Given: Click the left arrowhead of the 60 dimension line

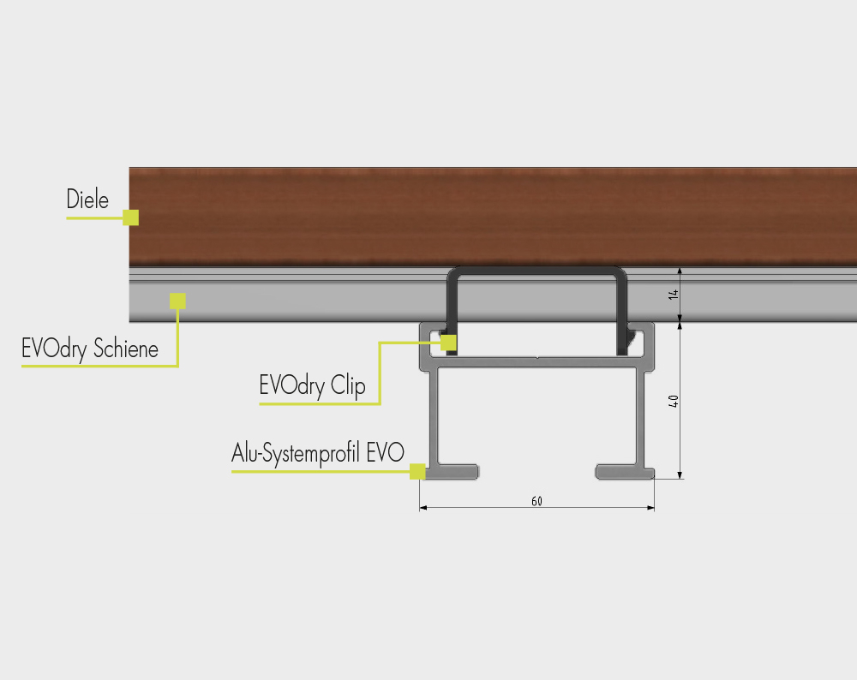Looking at the screenshot, I should click(x=423, y=509).
